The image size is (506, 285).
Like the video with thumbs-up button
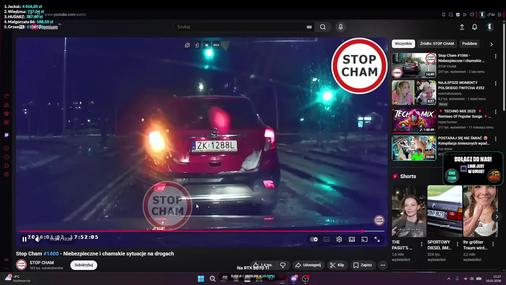(263, 265)
